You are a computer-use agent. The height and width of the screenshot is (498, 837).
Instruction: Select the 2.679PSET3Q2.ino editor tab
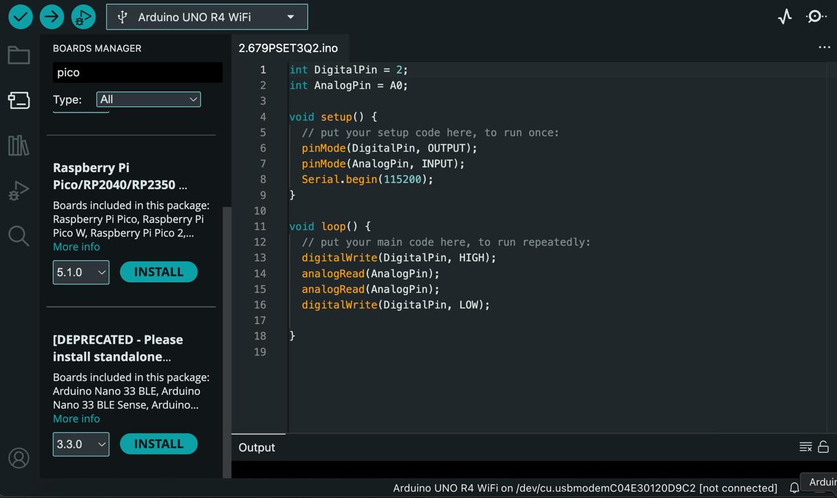tap(288, 48)
